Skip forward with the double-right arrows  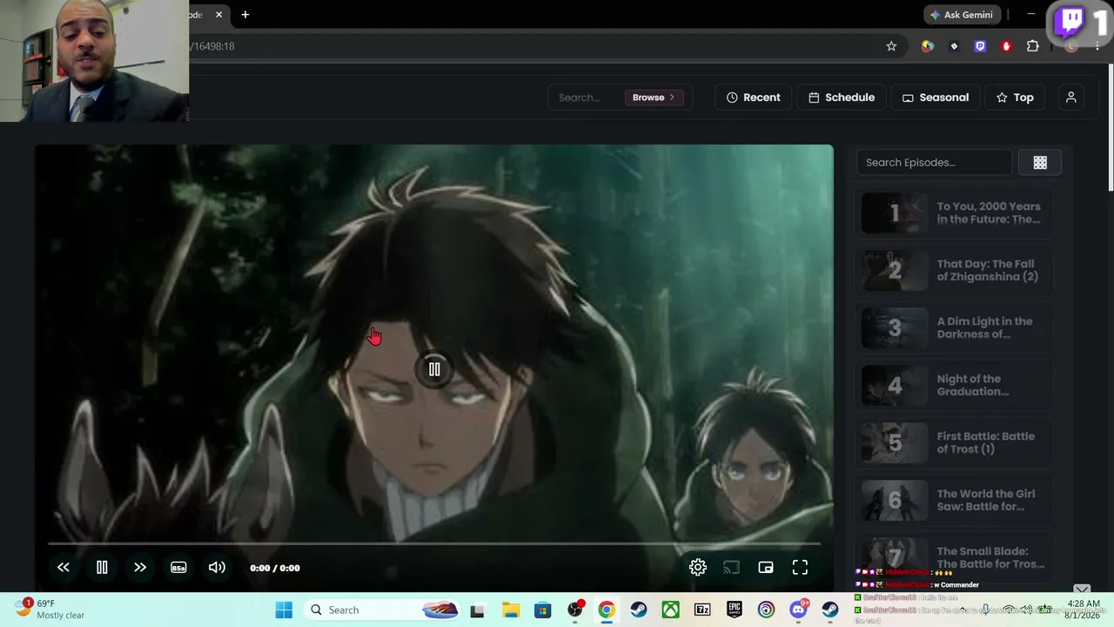(x=140, y=568)
